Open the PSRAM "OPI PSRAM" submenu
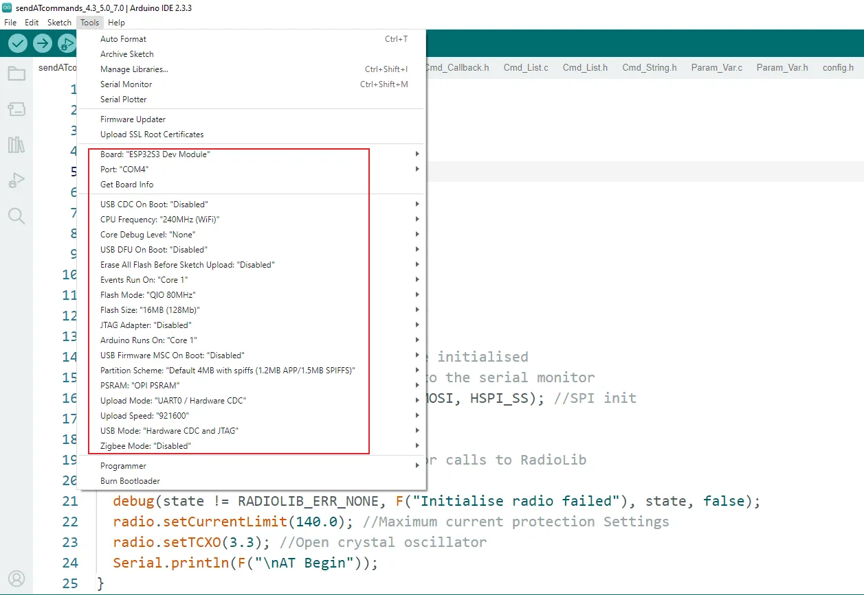Screen dimensions: 864x595 [135, 386]
